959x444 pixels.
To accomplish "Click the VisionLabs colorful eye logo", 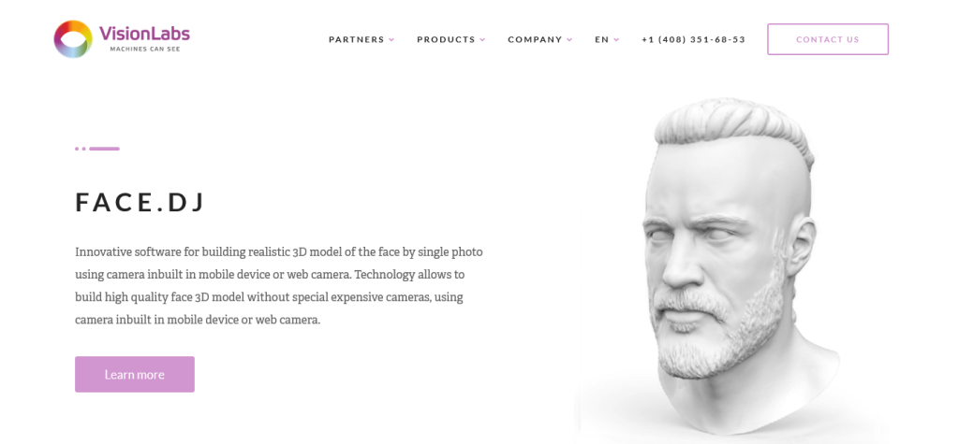I will (73, 39).
